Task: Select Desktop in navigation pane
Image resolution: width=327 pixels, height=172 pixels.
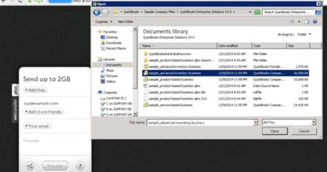Action: pos(112,37)
